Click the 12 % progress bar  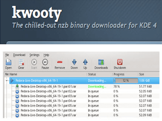tap(126, 80)
